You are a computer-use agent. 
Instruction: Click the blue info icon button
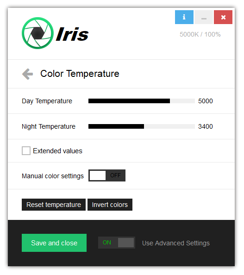[x=184, y=17]
